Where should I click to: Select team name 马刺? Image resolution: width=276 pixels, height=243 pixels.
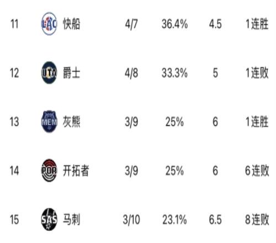pos(72,219)
